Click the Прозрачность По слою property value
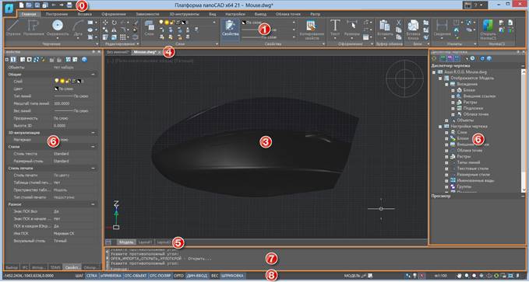The height and width of the screenshot is (282, 529). [61, 118]
